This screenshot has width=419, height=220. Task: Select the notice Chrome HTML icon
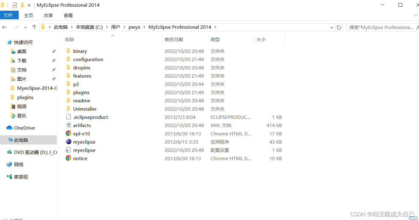click(69, 158)
